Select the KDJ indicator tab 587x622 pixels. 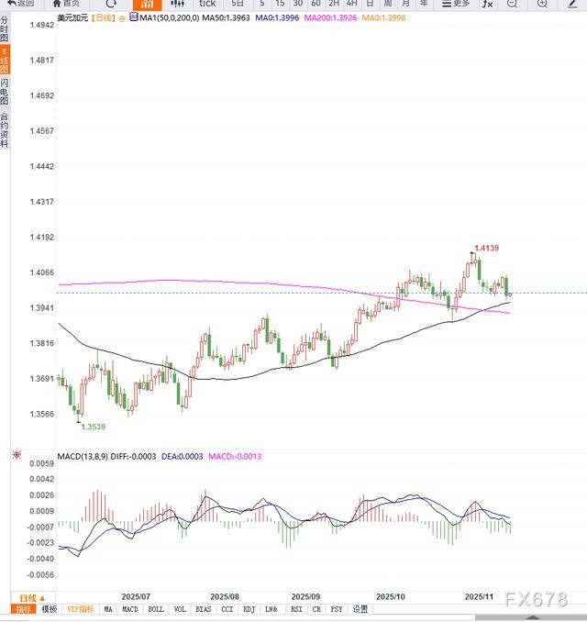point(249,609)
